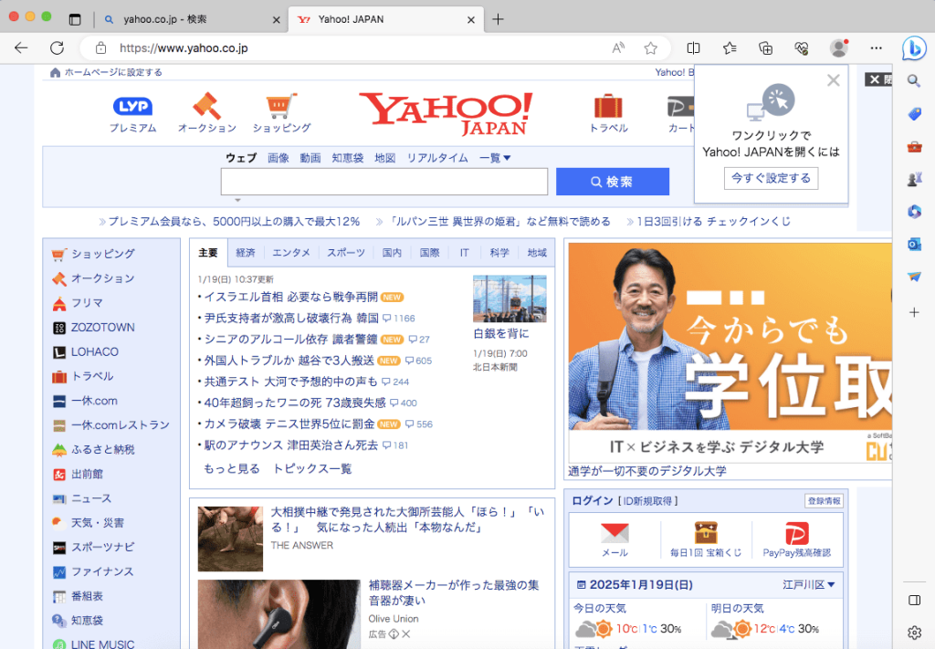Expand search suggestions arrow below search box
The height and width of the screenshot is (649, 935).
click(237, 200)
